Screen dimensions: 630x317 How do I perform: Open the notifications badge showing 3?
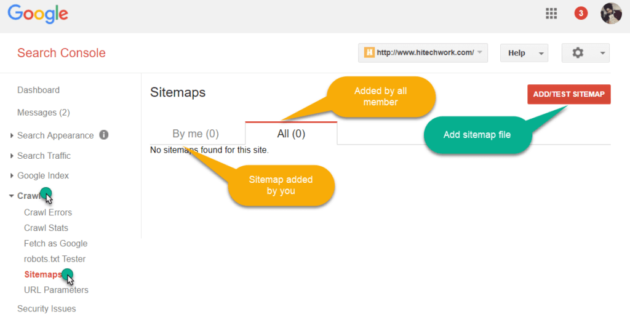(x=581, y=14)
